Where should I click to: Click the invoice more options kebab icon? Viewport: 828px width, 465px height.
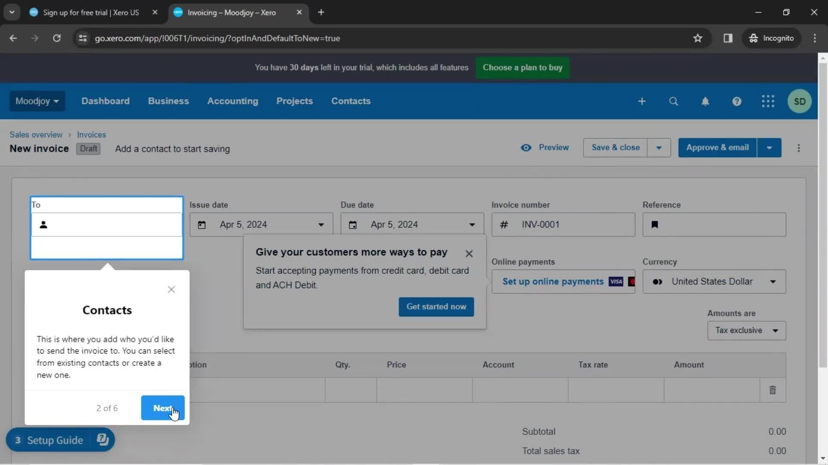(799, 148)
